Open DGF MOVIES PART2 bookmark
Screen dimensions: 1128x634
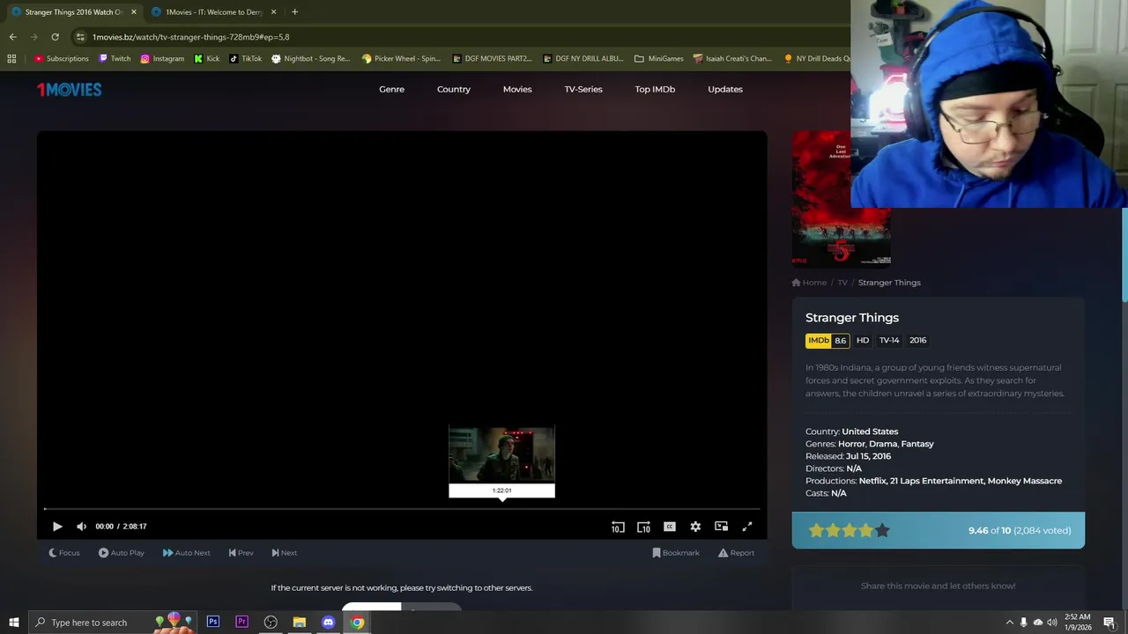tap(492, 59)
